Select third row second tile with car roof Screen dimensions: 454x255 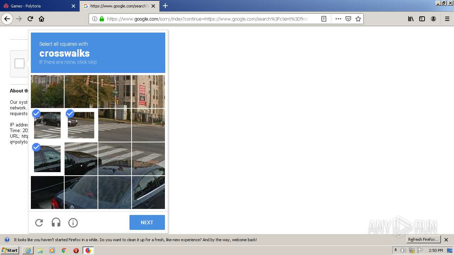[x=81, y=159]
